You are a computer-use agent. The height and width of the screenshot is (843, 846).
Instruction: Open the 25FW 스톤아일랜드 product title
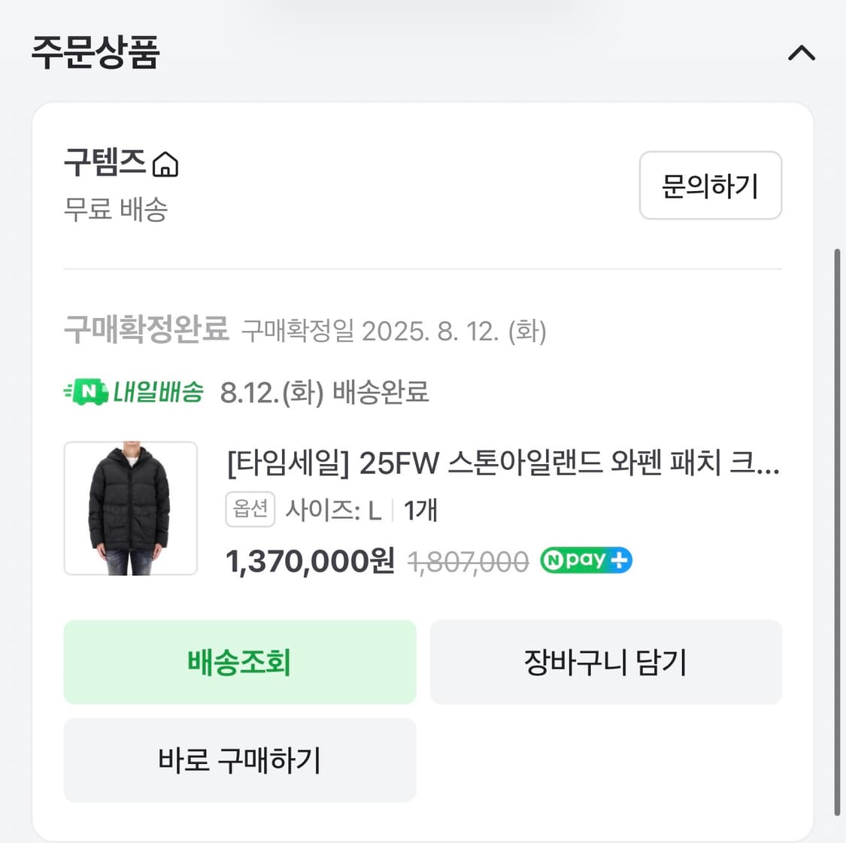pyautogui.click(x=503, y=465)
